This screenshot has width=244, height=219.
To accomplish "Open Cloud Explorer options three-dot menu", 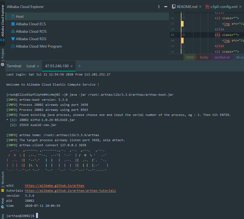I will click(x=159, y=7).
